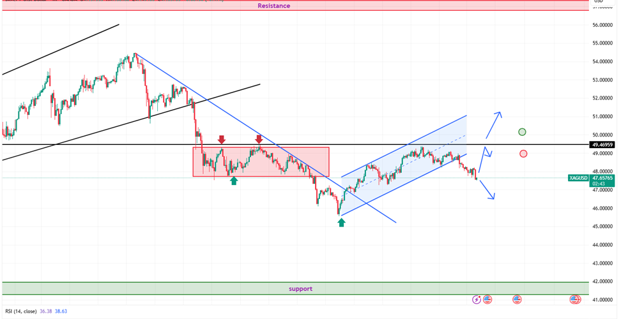The height and width of the screenshot is (319, 621).
Task: Click green up arrow at channel bottom
Action: coord(342,222)
